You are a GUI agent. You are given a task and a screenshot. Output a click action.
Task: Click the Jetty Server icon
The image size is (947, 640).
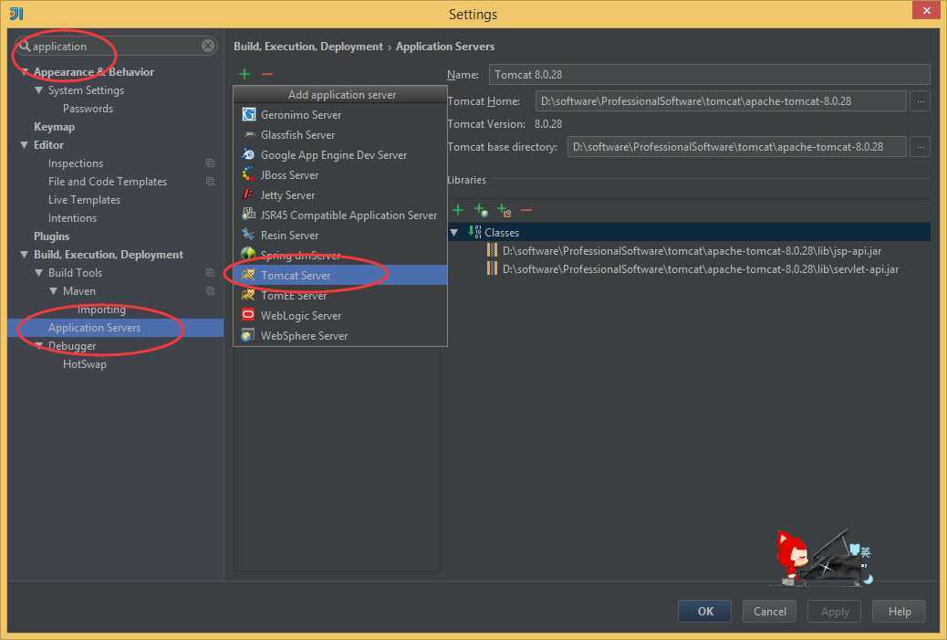(x=248, y=194)
